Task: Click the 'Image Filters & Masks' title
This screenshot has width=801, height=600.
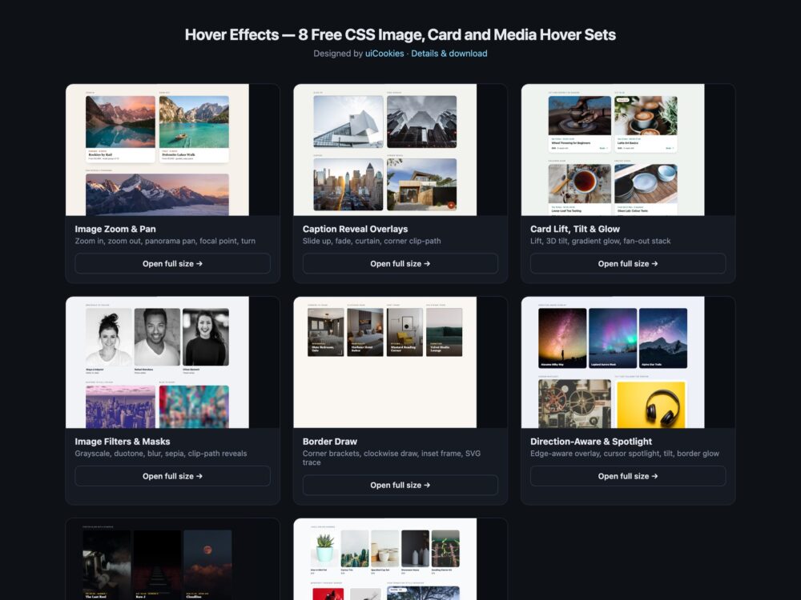Action: pyautogui.click(x=123, y=442)
